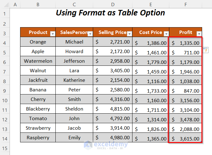Select the 'Emily' salesperson cell
Image resolution: width=212 pixels, height=155 pixels.
74,138
